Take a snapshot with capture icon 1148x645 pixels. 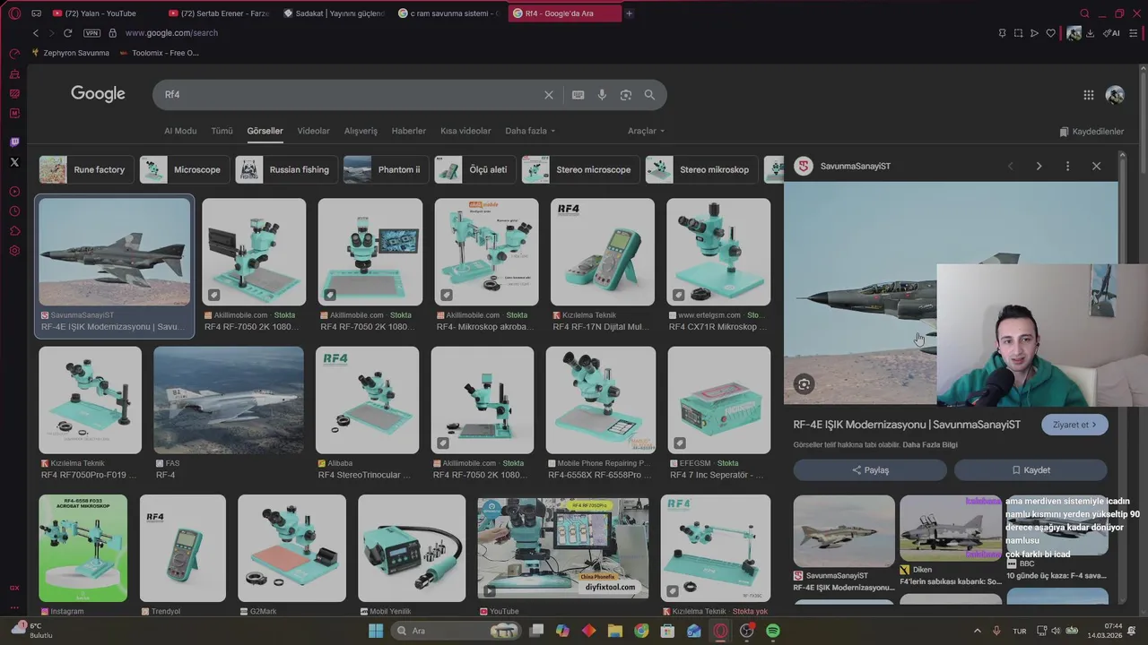coord(1018,33)
